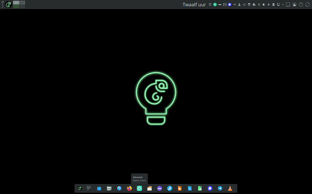Open VLC media player from dock

(230, 188)
